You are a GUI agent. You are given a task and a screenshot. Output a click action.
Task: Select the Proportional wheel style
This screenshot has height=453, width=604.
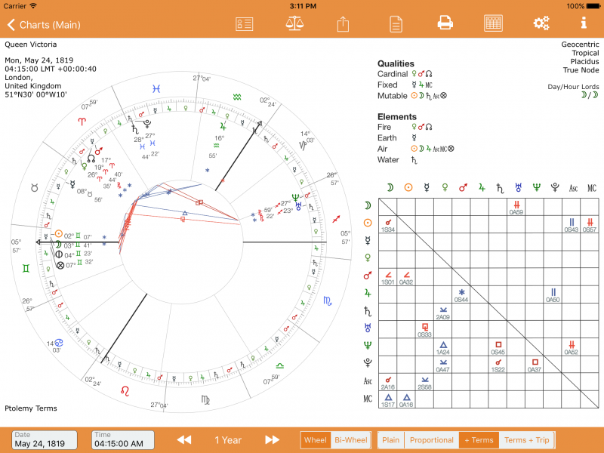click(431, 440)
